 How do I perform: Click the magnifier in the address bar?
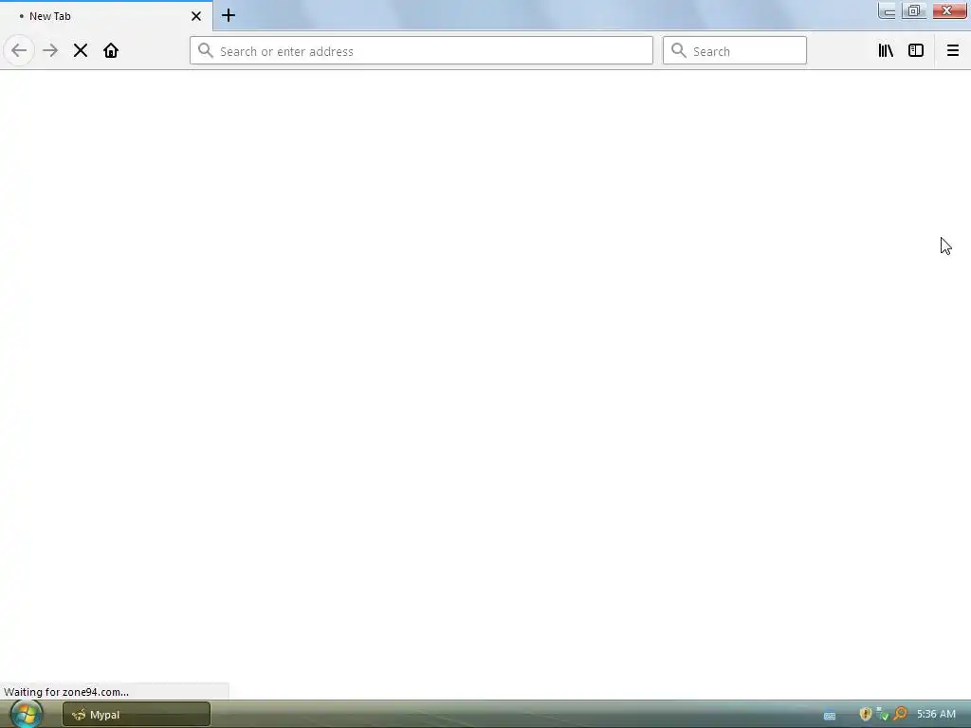[206, 51]
